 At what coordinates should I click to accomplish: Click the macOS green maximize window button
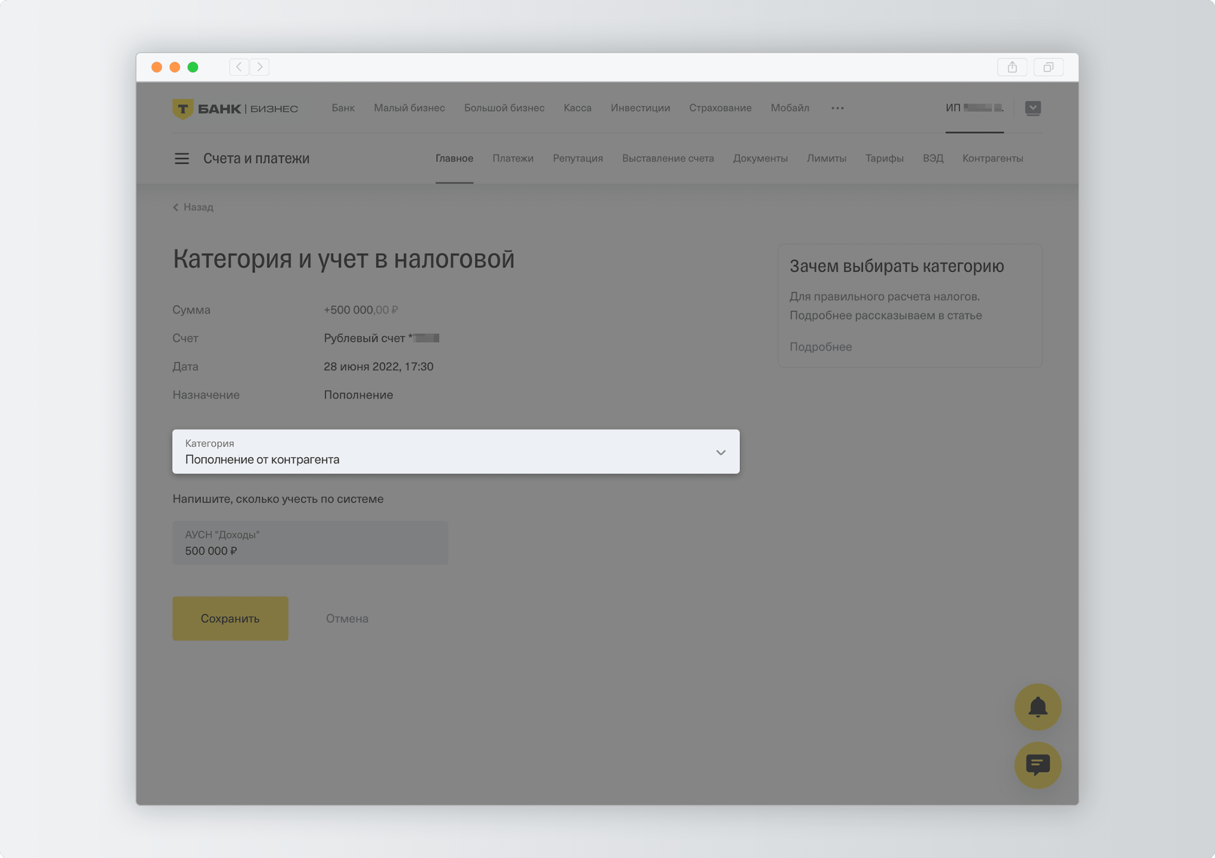point(192,67)
